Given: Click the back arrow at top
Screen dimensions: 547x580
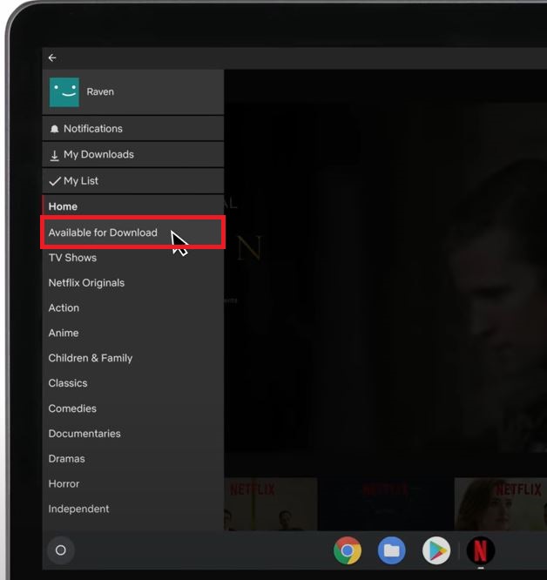Looking at the screenshot, I should [x=52, y=58].
